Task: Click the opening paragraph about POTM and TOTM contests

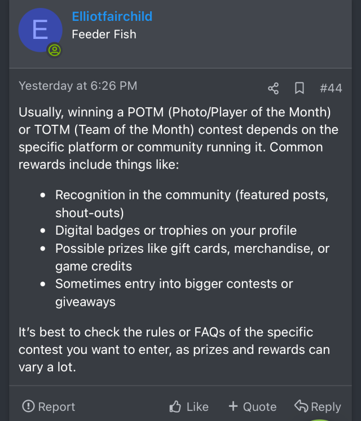Action: 178,138
